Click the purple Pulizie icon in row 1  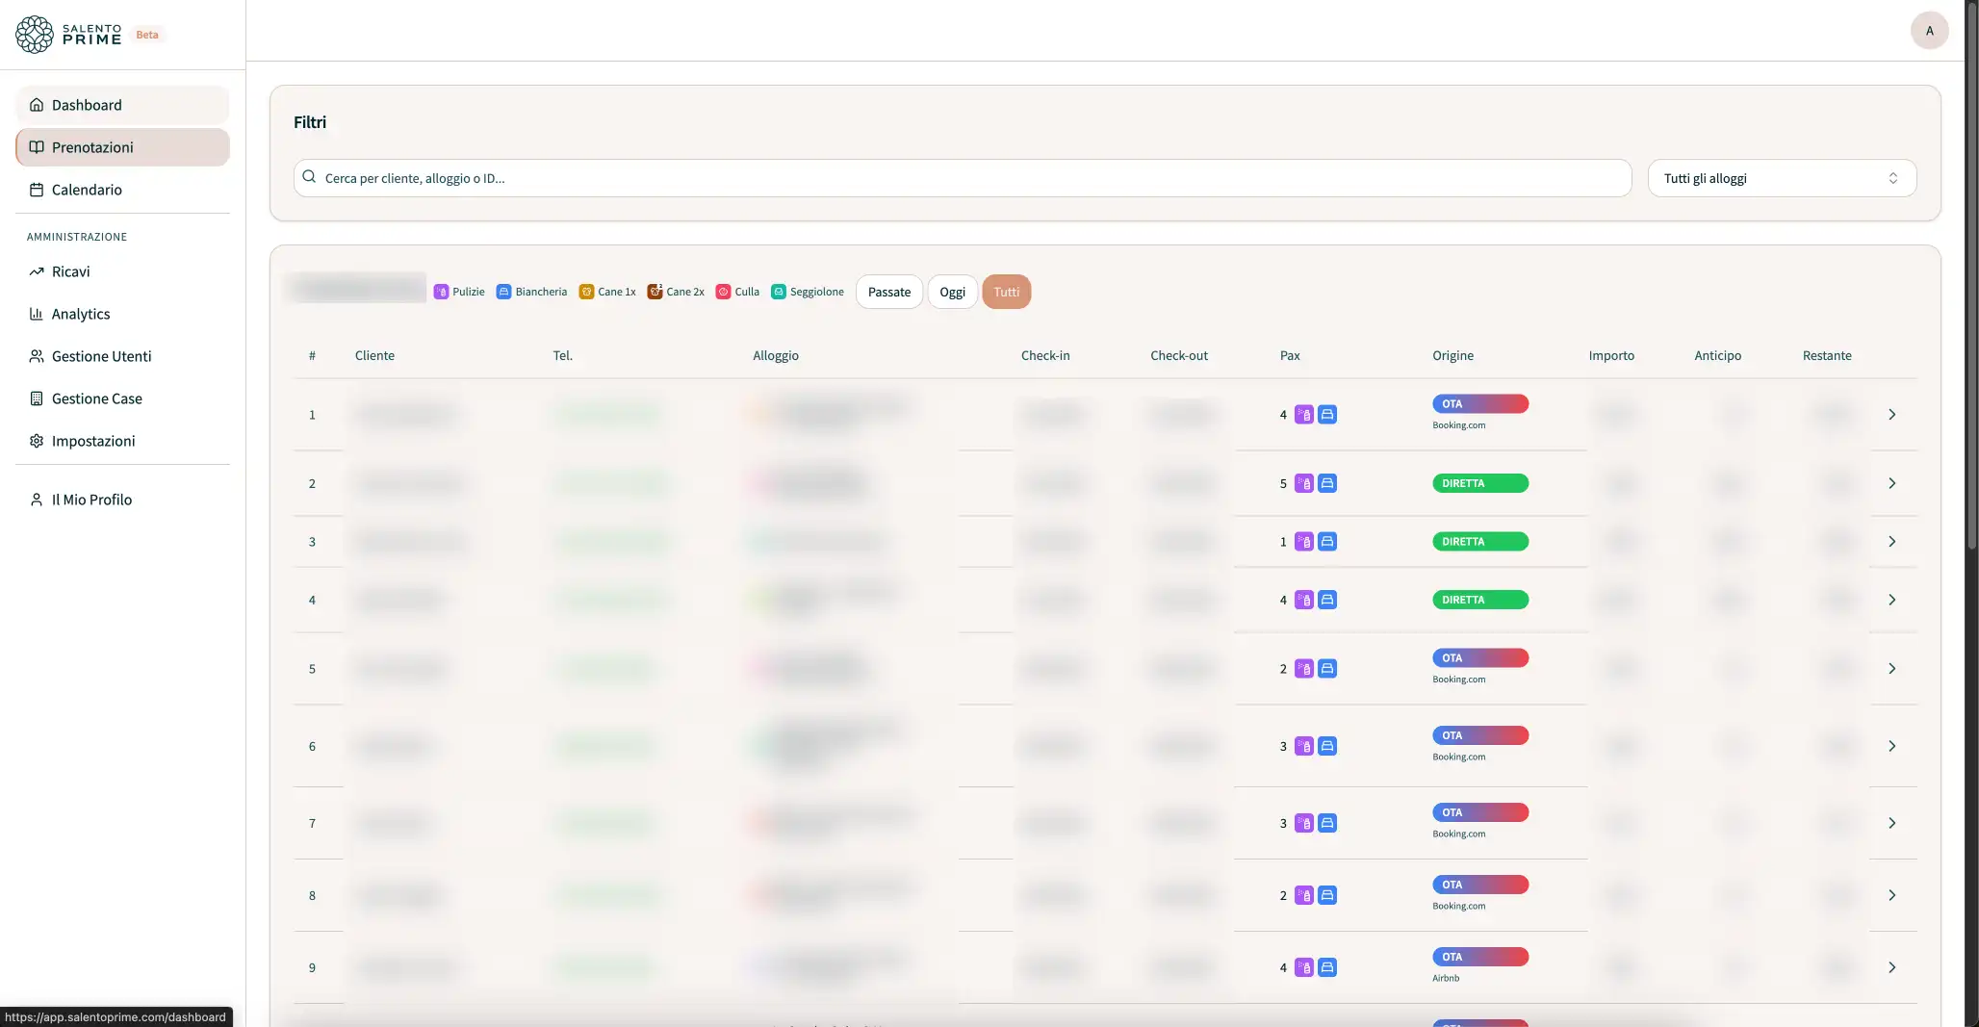(x=1303, y=415)
